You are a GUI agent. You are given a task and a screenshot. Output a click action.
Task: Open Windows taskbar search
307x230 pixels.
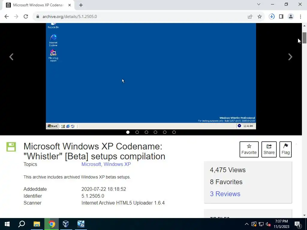(x=22, y=224)
